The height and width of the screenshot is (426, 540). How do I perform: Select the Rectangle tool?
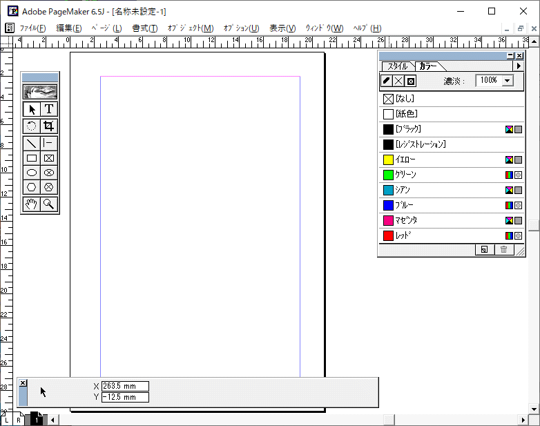(32, 158)
